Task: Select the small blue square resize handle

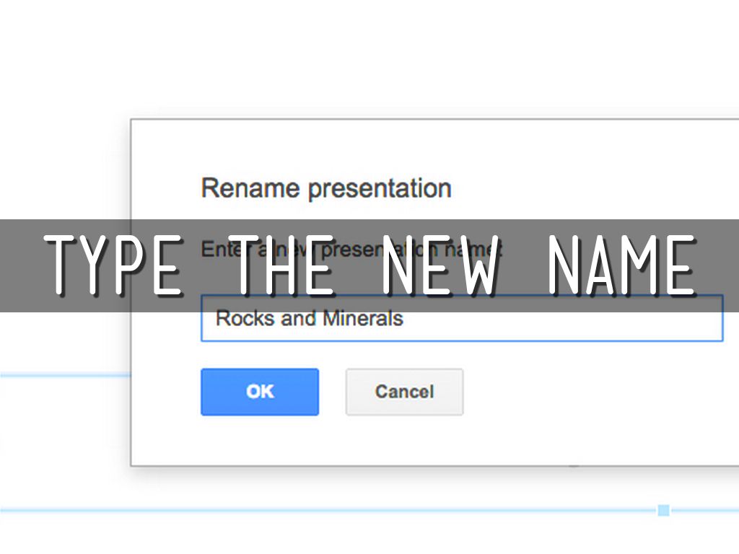Action: 663,511
